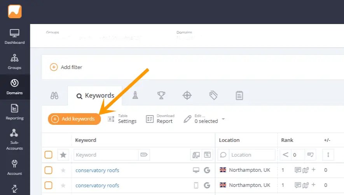This screenshot has height=195, width=344.
Task: Click the device type filter icon
Action: 196,155
